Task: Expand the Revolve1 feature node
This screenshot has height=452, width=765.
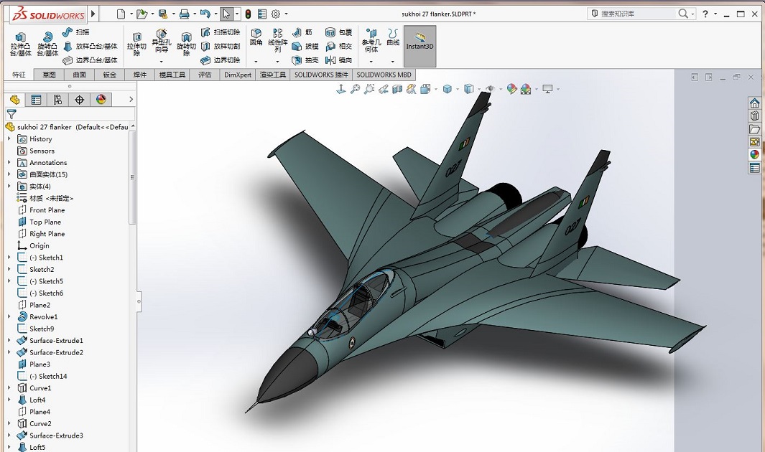Action: coord(9,316)
